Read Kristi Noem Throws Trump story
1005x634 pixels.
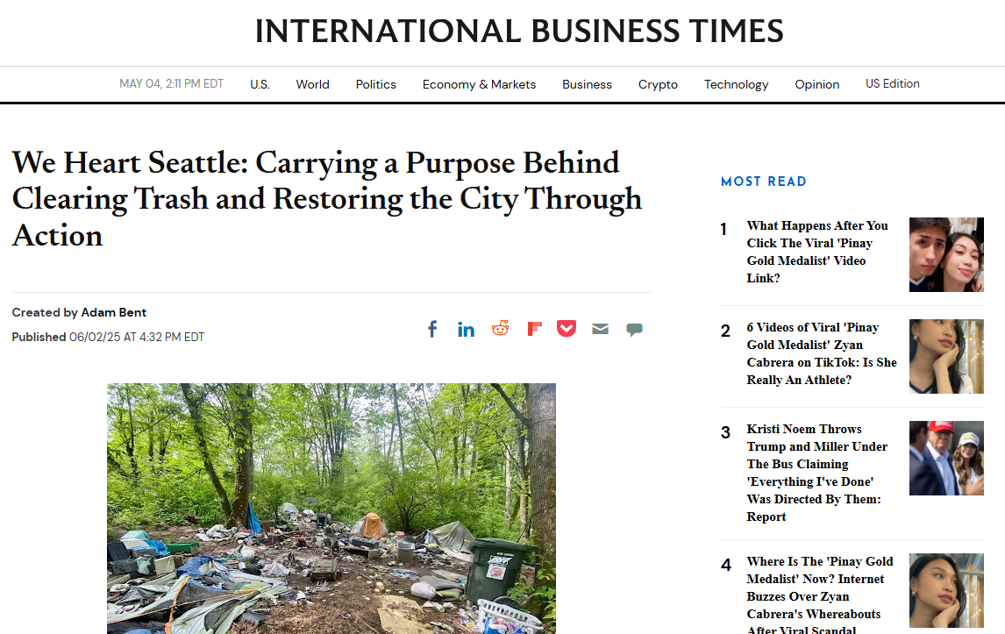(x=816, y=473)
